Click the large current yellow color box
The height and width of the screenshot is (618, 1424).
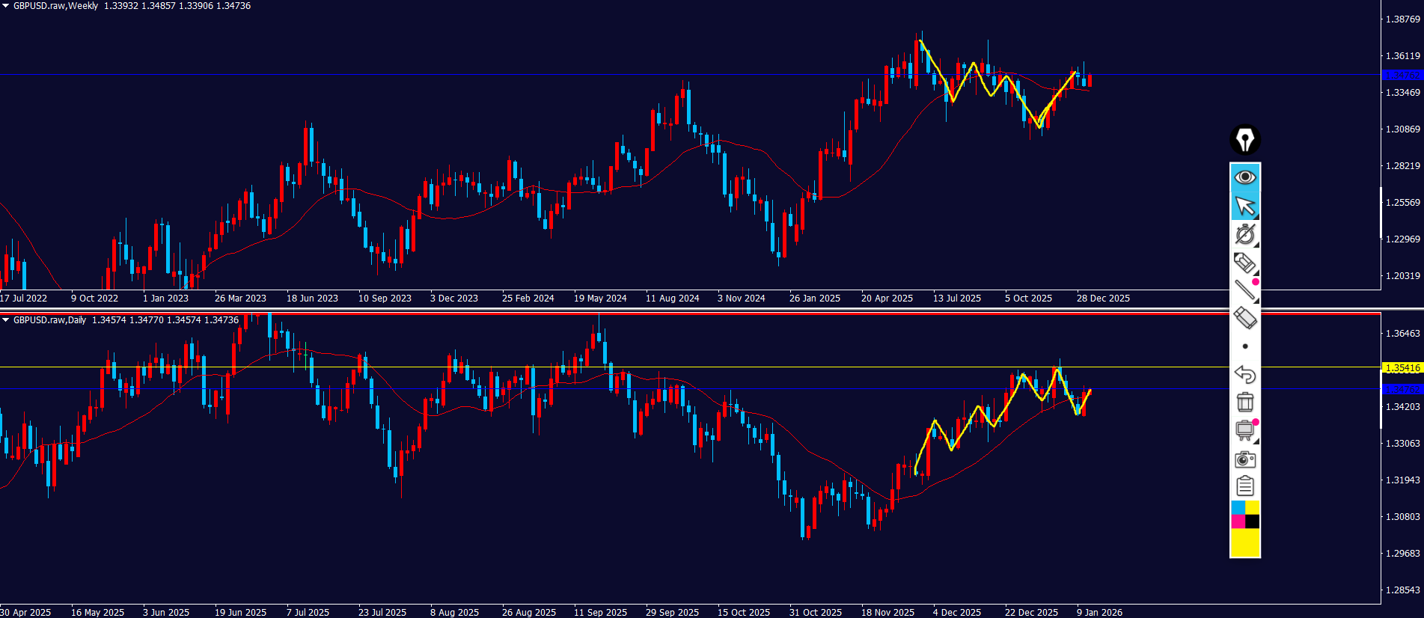click(x=1244, y=542)
